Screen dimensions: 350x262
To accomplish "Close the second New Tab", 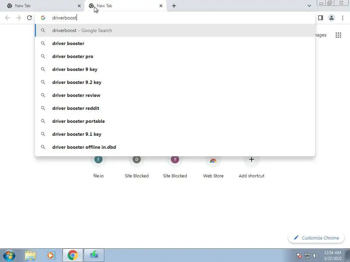I will [x=161, y=6].
